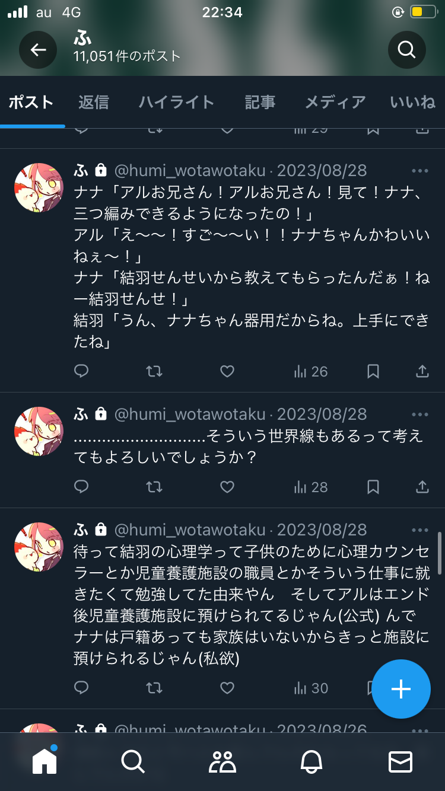Share the post with 28 views
Viewport: 445px width, 791px height.
tap(422, 487)
